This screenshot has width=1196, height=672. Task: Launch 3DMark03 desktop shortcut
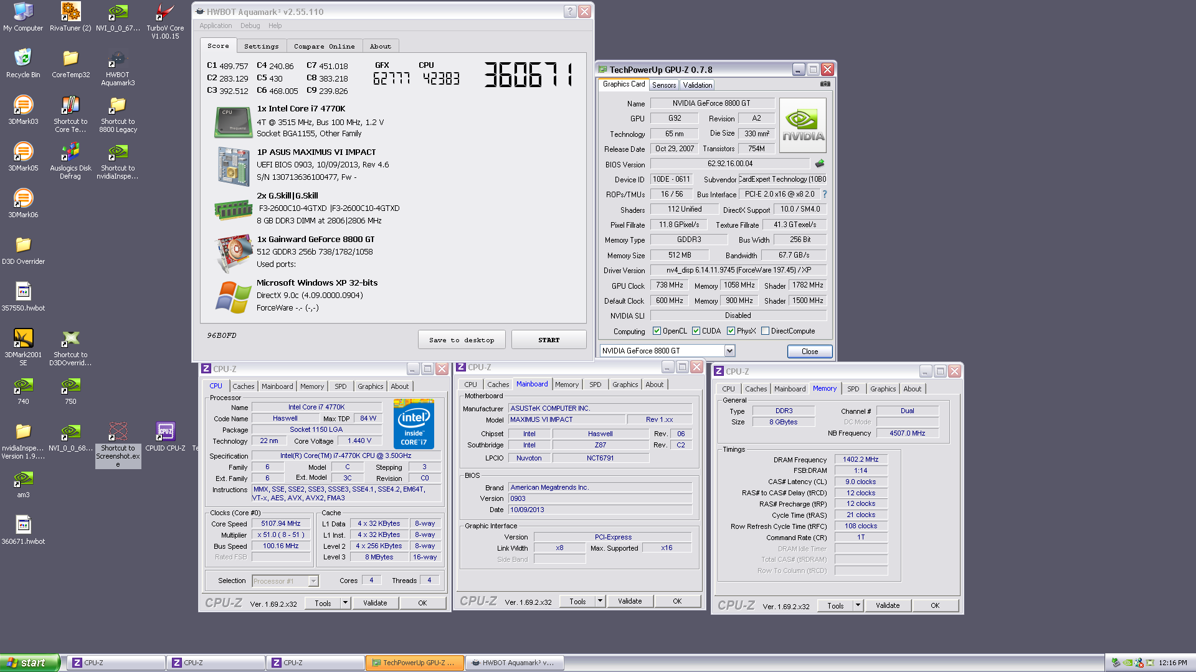23,110
